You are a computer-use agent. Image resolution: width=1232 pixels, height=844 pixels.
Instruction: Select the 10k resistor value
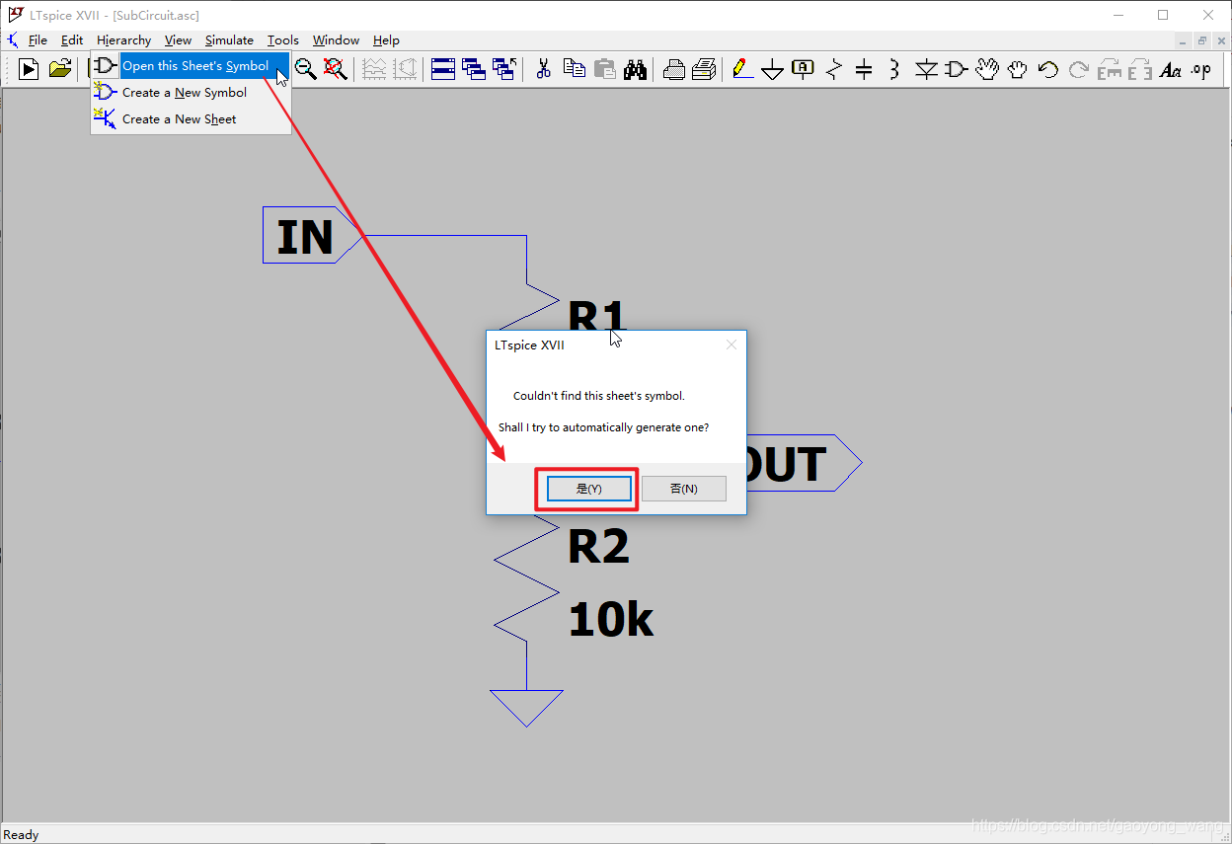611,620
